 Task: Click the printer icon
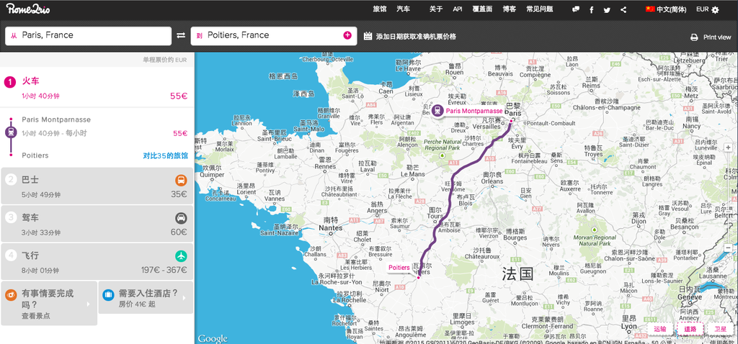[694, 37]
